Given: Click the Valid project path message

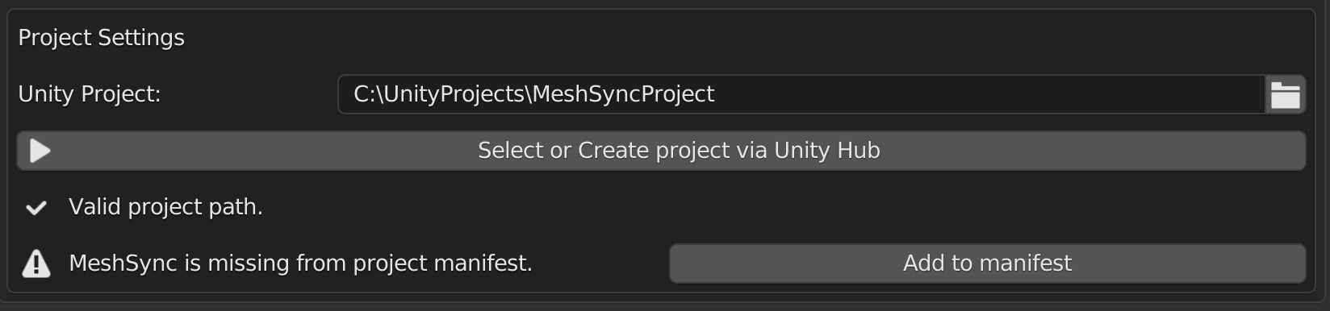Looking at the screenshot, I should click(x=166, y=207).
